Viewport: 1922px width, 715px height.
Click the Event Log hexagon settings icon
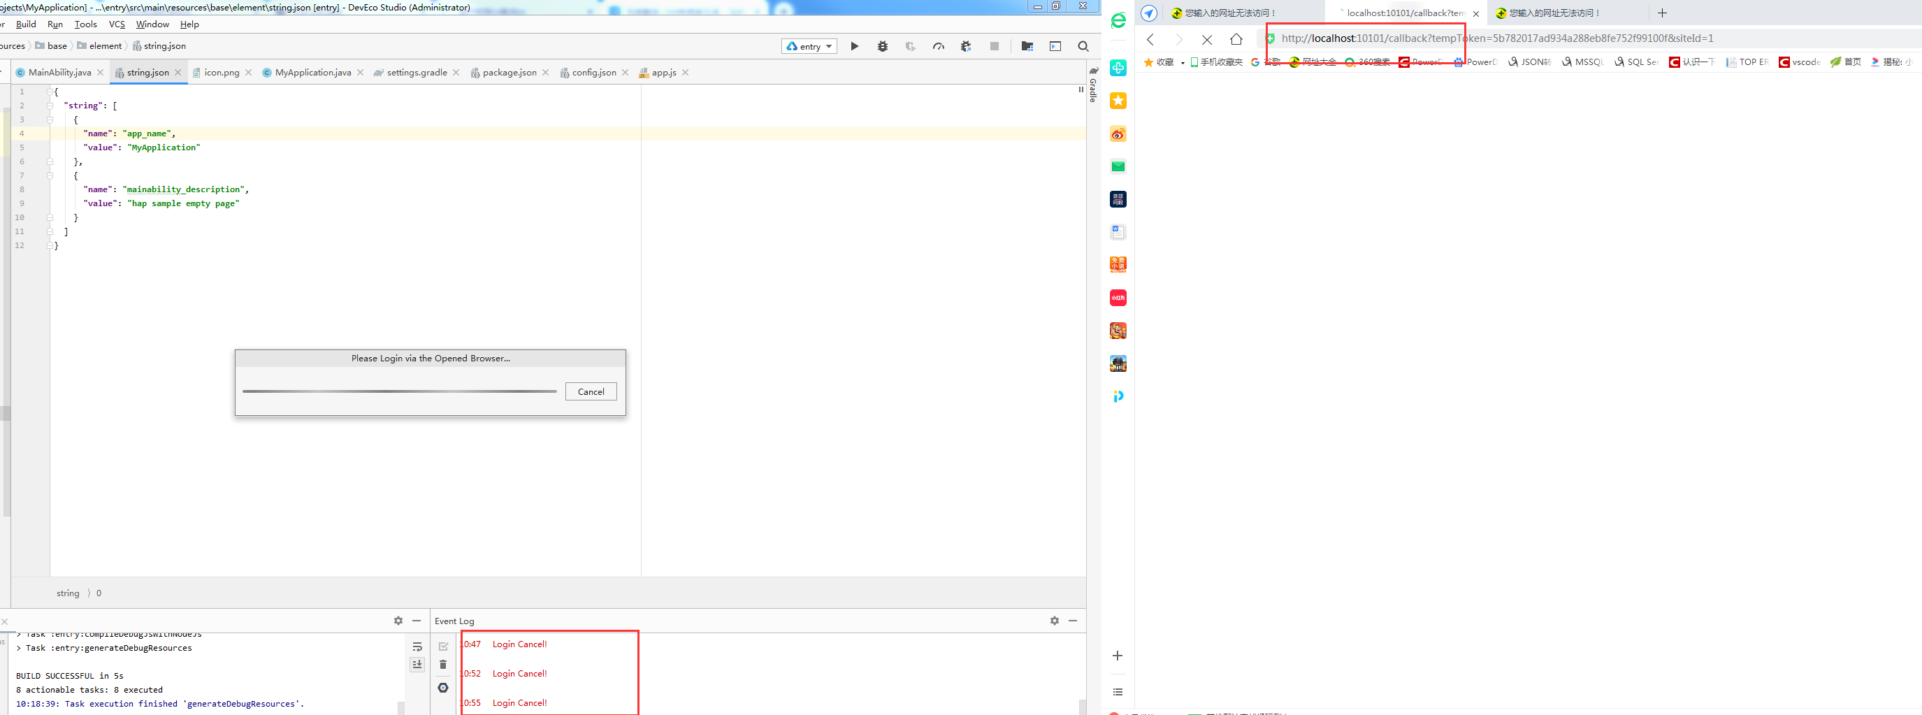tap(443, 687)
